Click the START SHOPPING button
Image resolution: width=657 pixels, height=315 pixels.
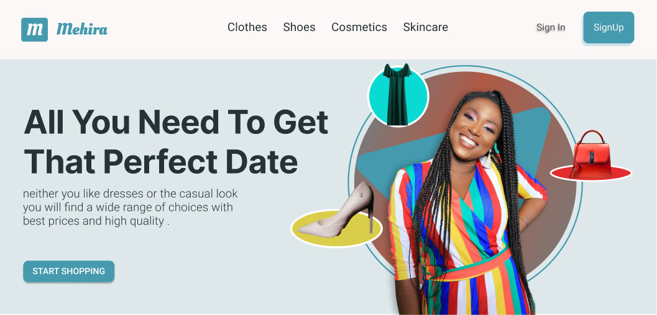point(69,271)
